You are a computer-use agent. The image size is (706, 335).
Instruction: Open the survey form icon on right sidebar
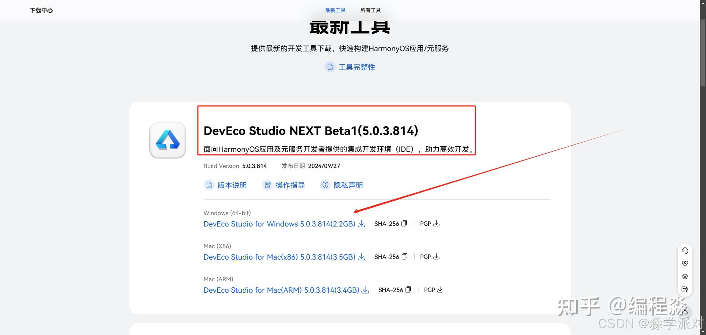coord(685,289)
